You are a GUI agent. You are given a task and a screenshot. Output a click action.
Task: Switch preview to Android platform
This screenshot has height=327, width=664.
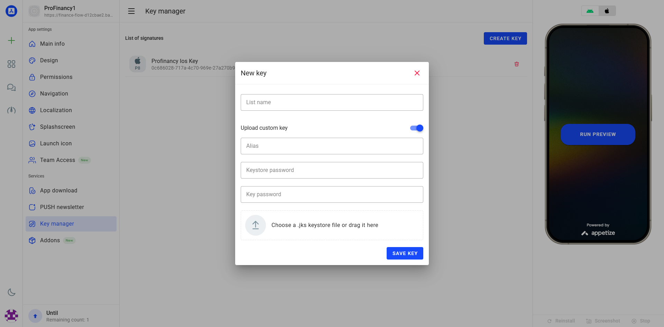tap(590, 11)
